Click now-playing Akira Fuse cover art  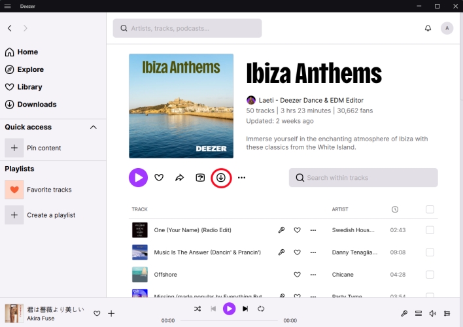(14, 313)
